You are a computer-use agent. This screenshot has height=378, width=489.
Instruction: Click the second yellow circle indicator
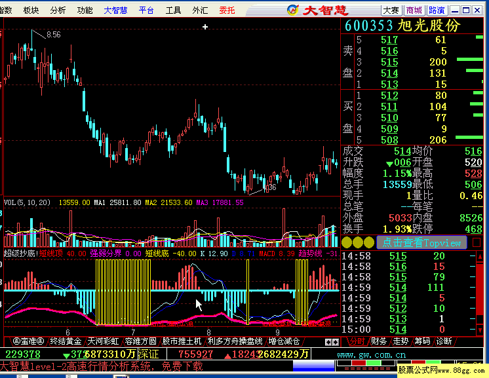(358, 242)
